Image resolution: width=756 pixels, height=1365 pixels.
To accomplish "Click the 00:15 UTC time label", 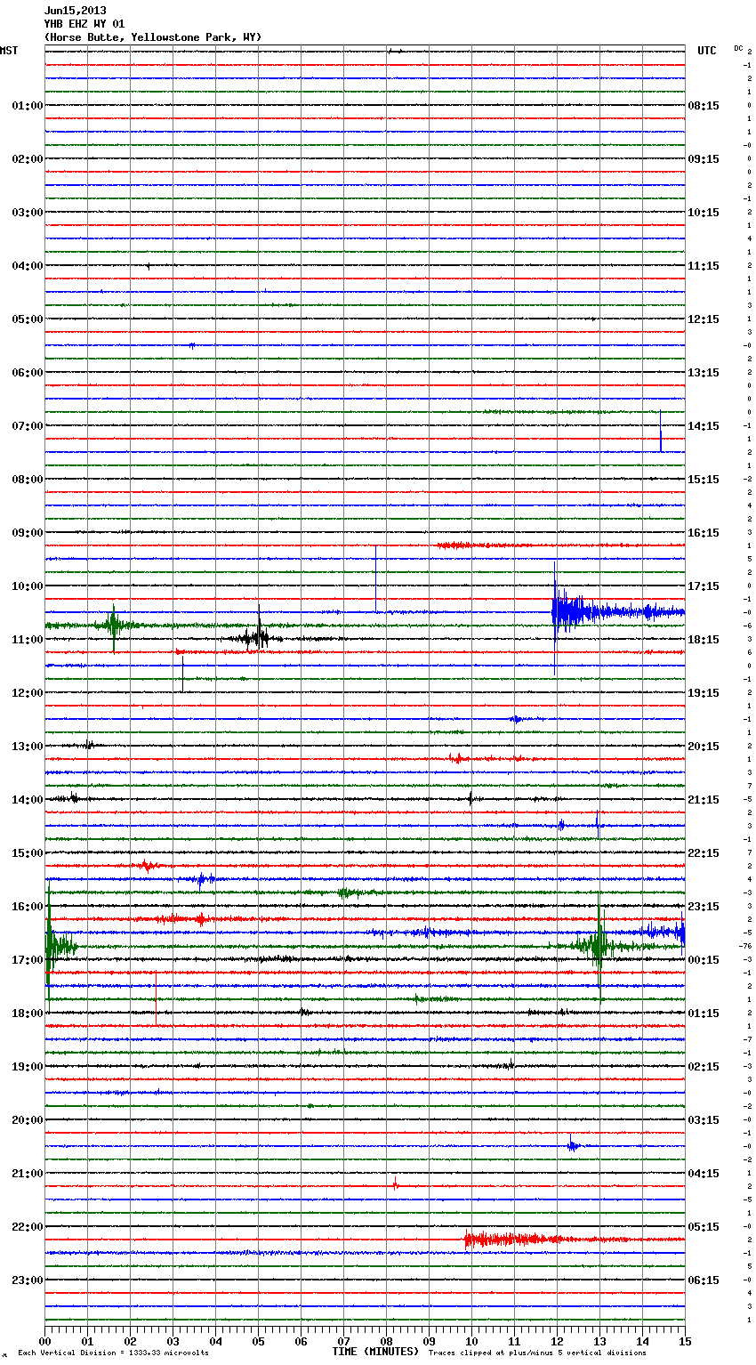I will tap(704, 960).
